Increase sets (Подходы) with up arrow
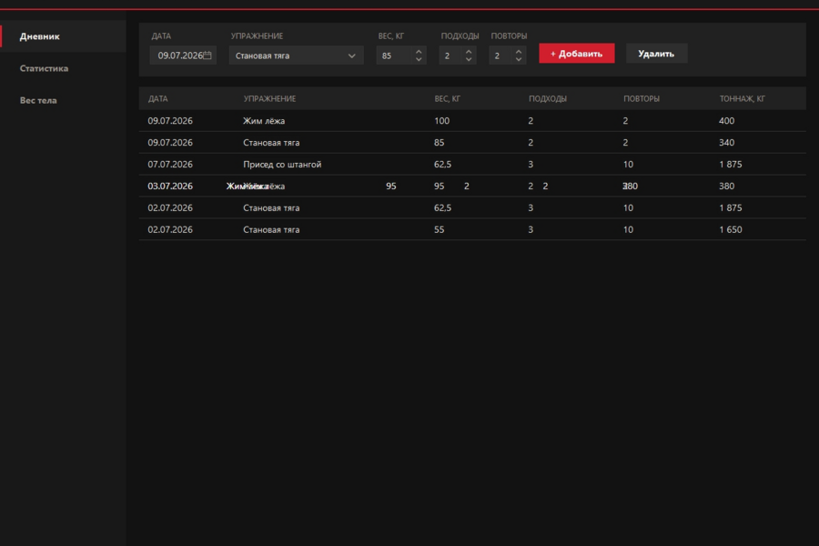This screenshot has height=546, width=819. click(x=469, y=51)
